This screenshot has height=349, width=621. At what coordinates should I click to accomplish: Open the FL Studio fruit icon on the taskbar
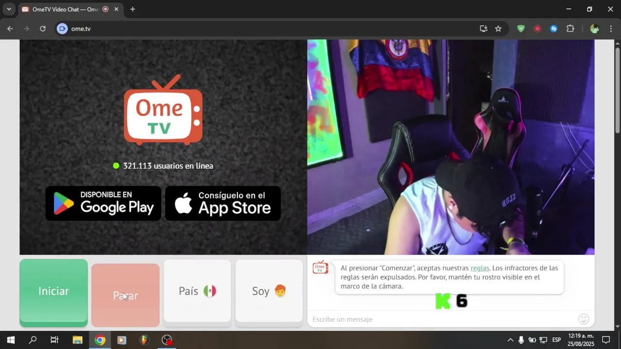point(144,340)
